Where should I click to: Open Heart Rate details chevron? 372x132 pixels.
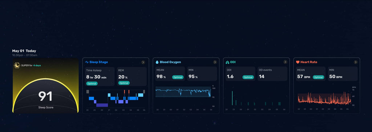coord(355,62)
